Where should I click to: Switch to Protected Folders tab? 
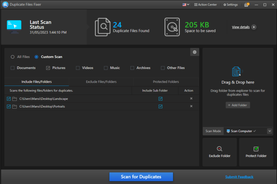[x=166, y=82]
